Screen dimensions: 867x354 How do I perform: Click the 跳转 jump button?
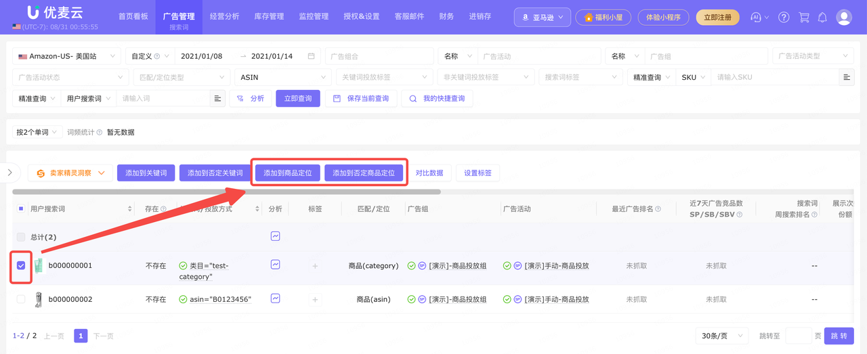(x=839, y=336)
